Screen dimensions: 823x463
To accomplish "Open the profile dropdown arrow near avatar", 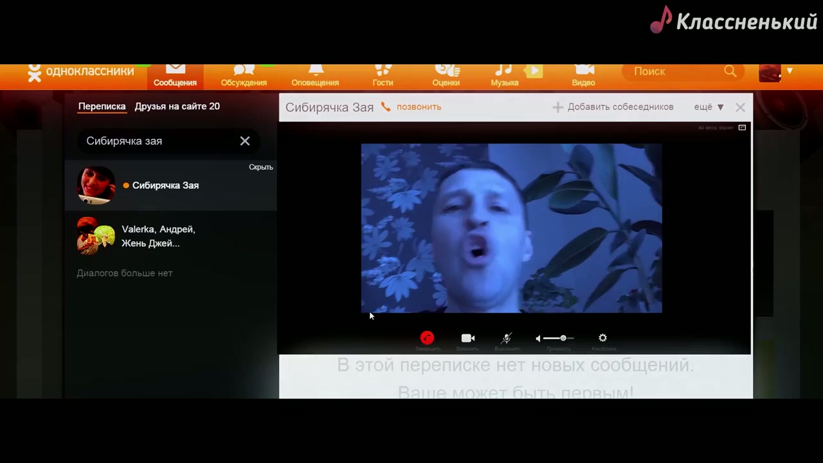I will pos(790,71).
